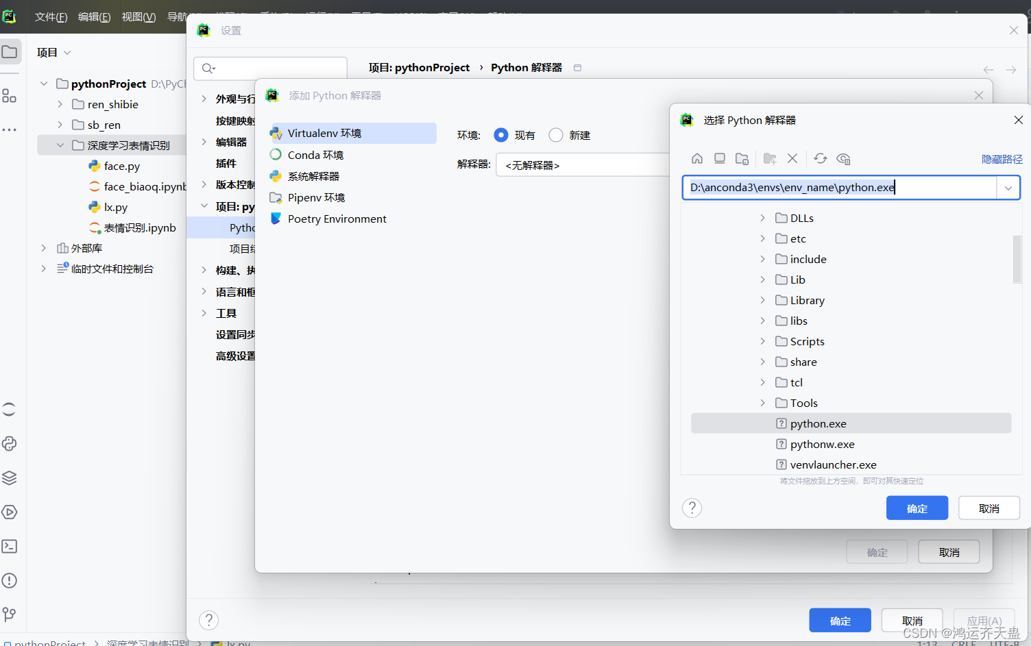
Task: Click 取消 in the 添加 Python 解释器 dialog
Action: pos(949,552)
